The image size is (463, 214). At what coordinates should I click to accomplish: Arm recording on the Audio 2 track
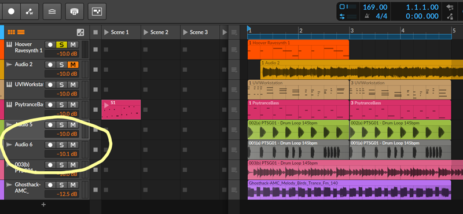(50, 65)
